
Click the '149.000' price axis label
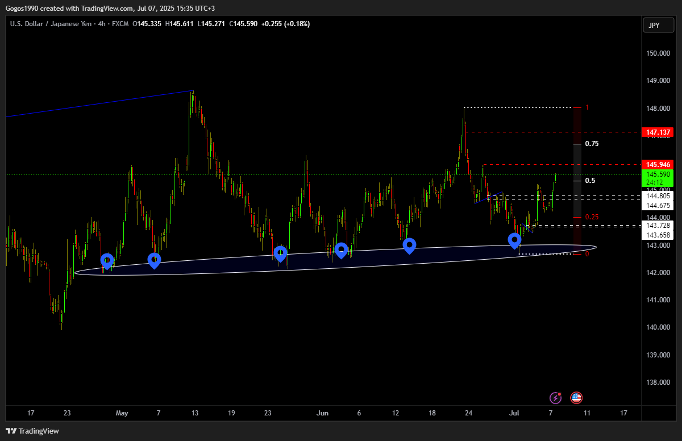(658, 81)
